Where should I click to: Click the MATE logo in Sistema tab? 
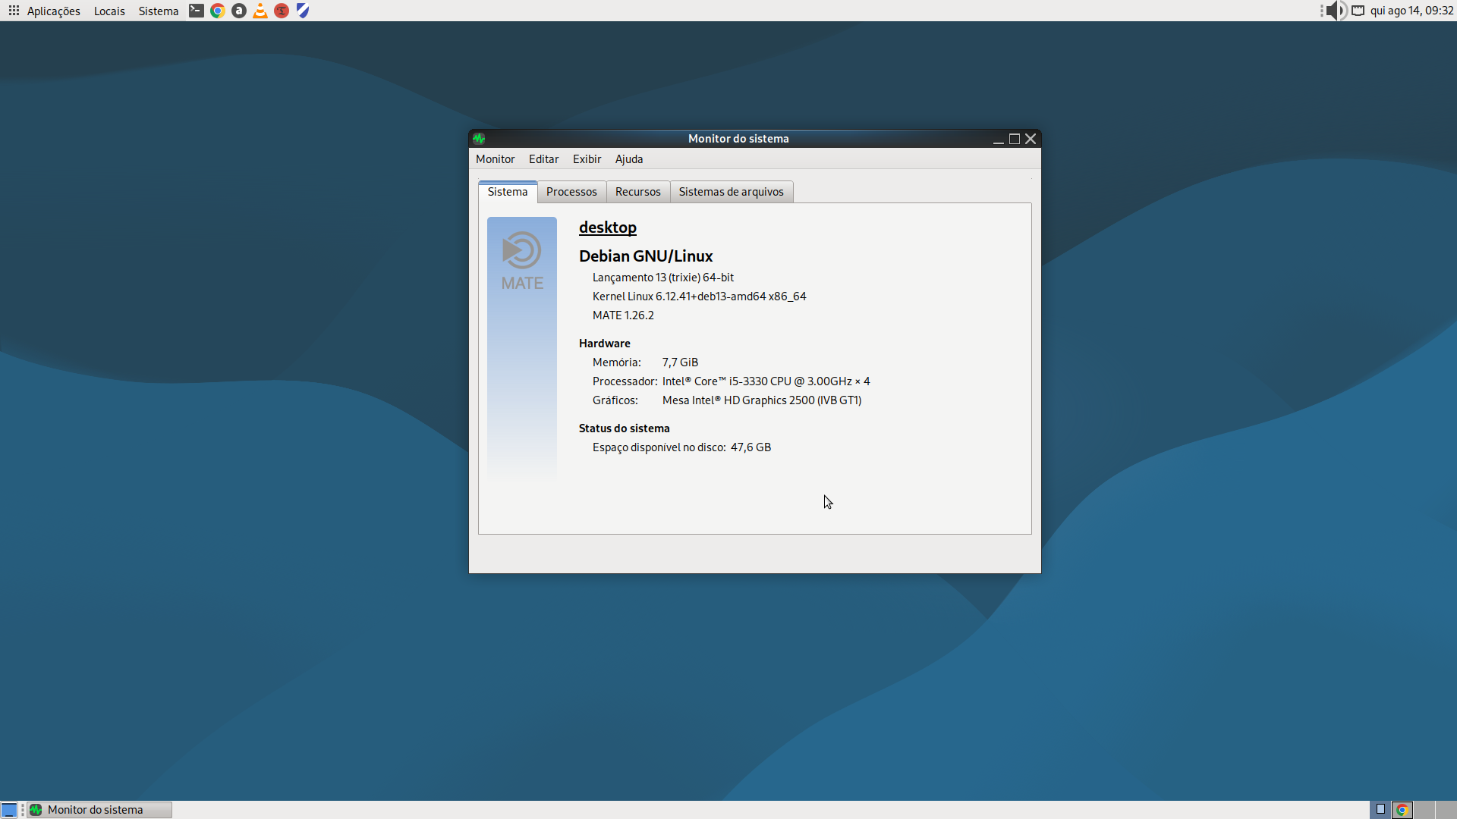coord(522,260)
